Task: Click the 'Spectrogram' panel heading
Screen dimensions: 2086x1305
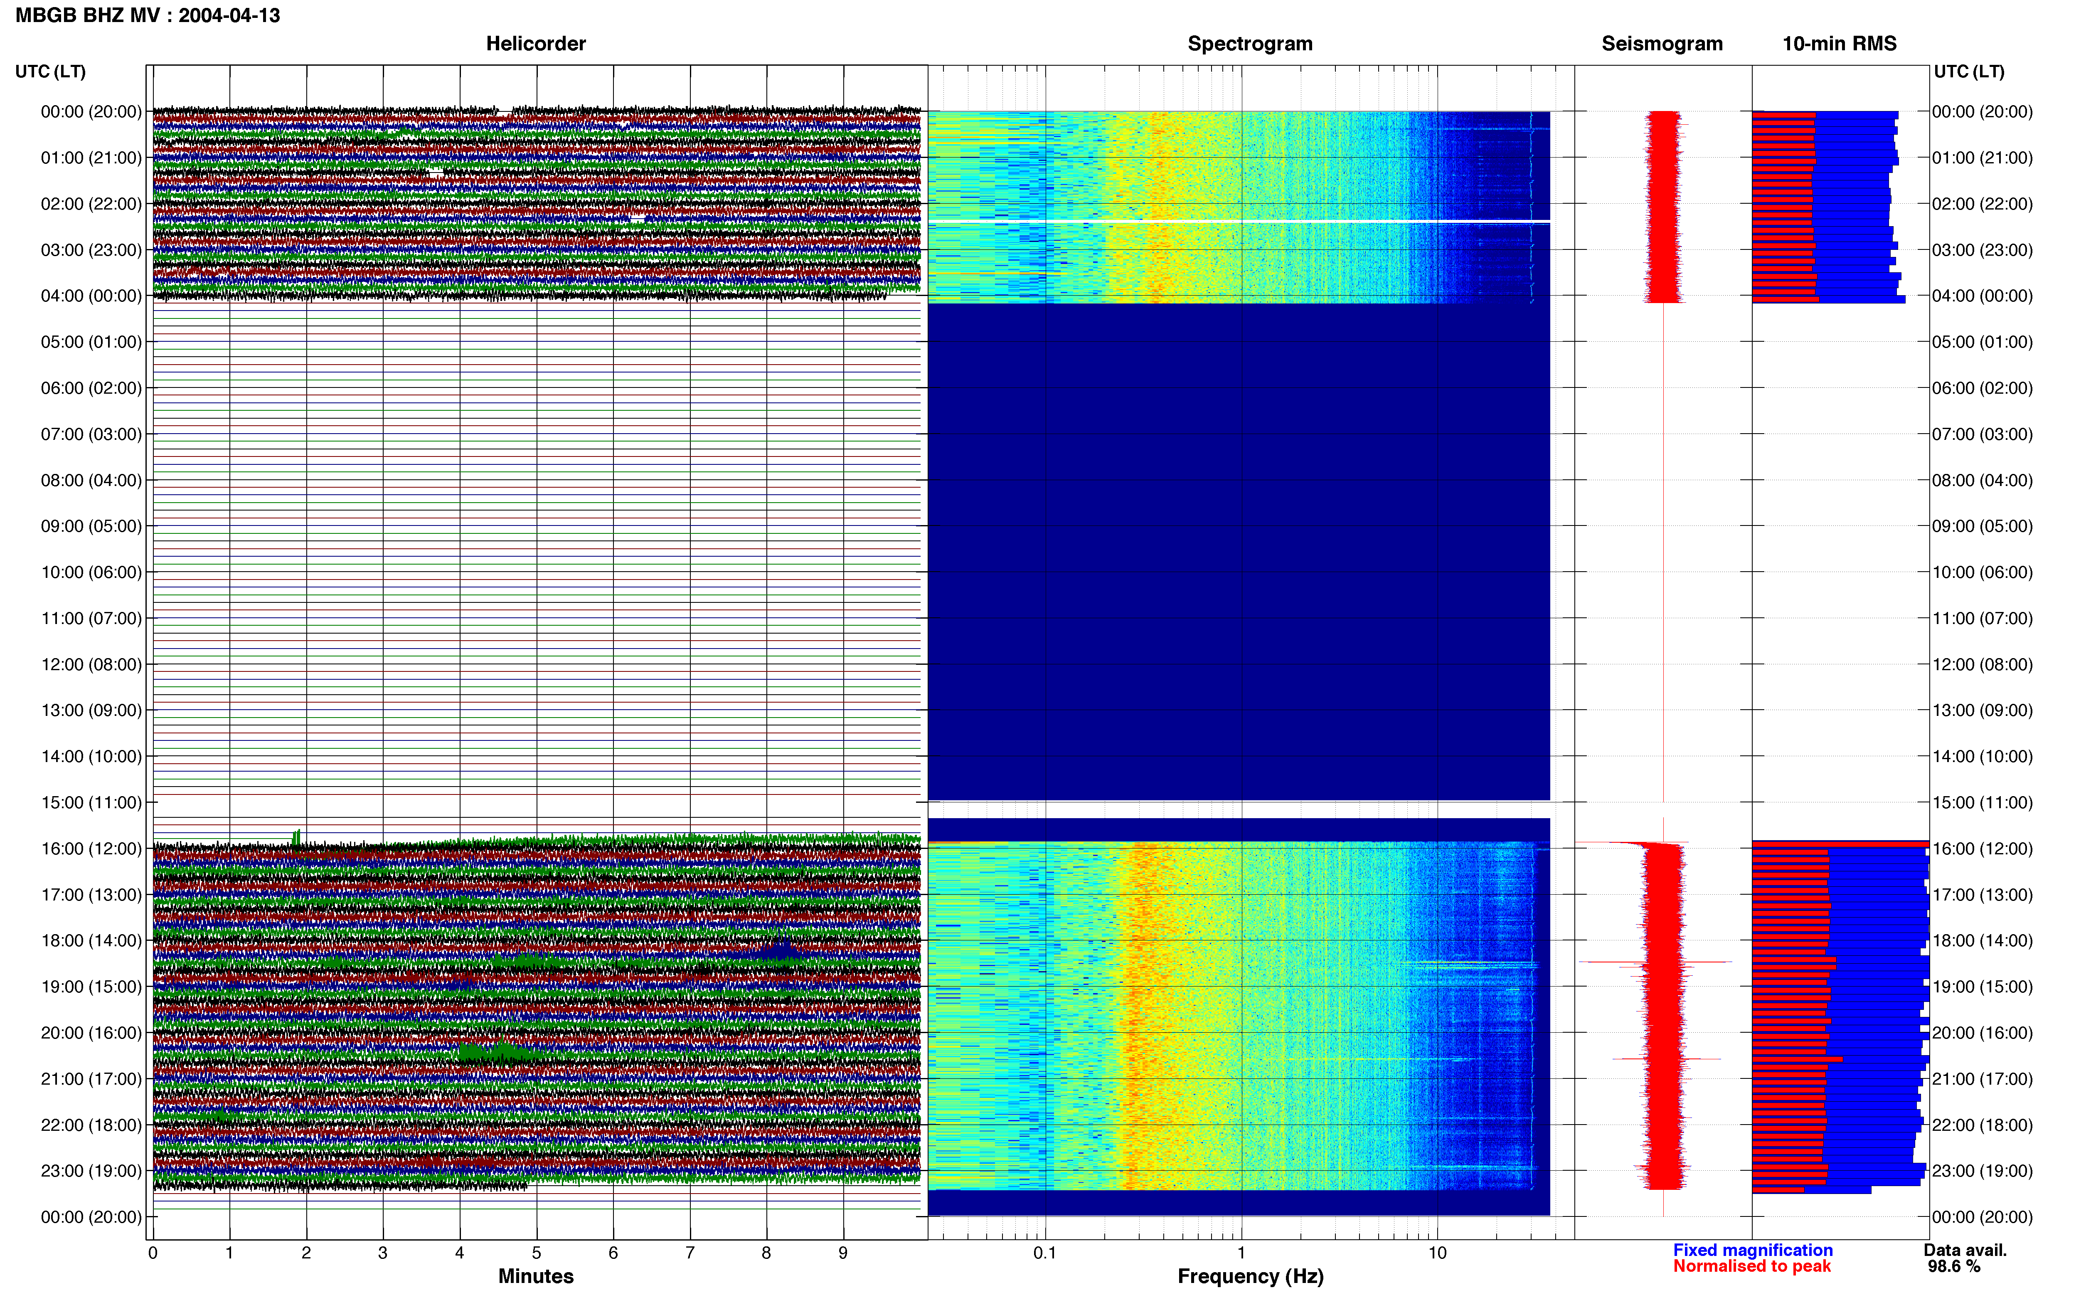Action: pyautogui.click(x=1250, y=43)
